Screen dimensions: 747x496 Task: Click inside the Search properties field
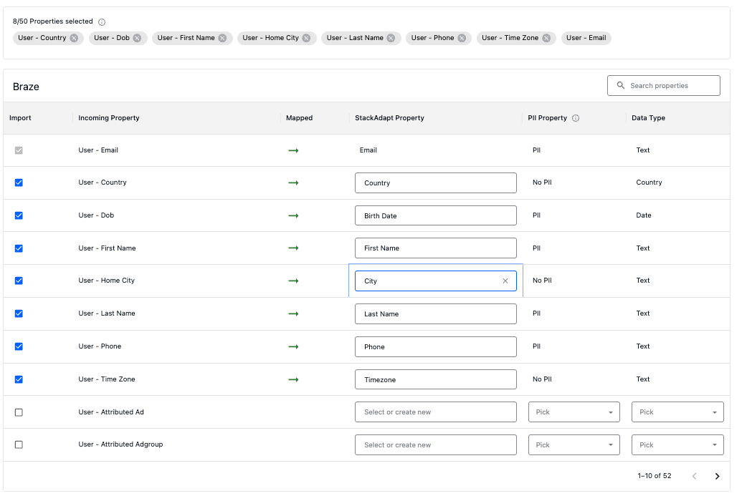click(x=667, y=85)
